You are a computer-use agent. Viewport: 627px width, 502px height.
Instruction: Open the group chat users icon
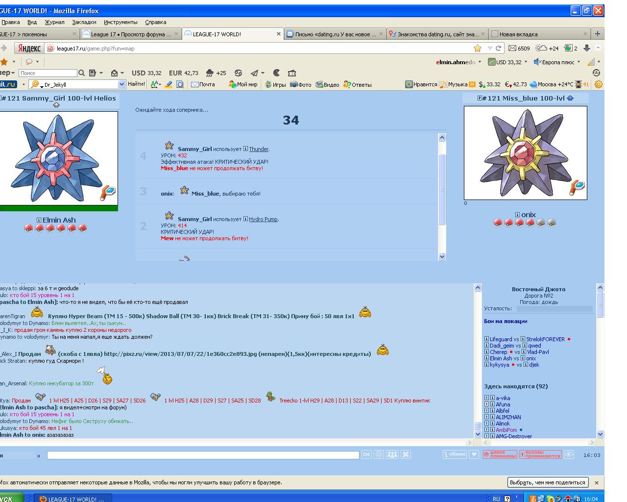pyautogui.click(x=392, y=454)
